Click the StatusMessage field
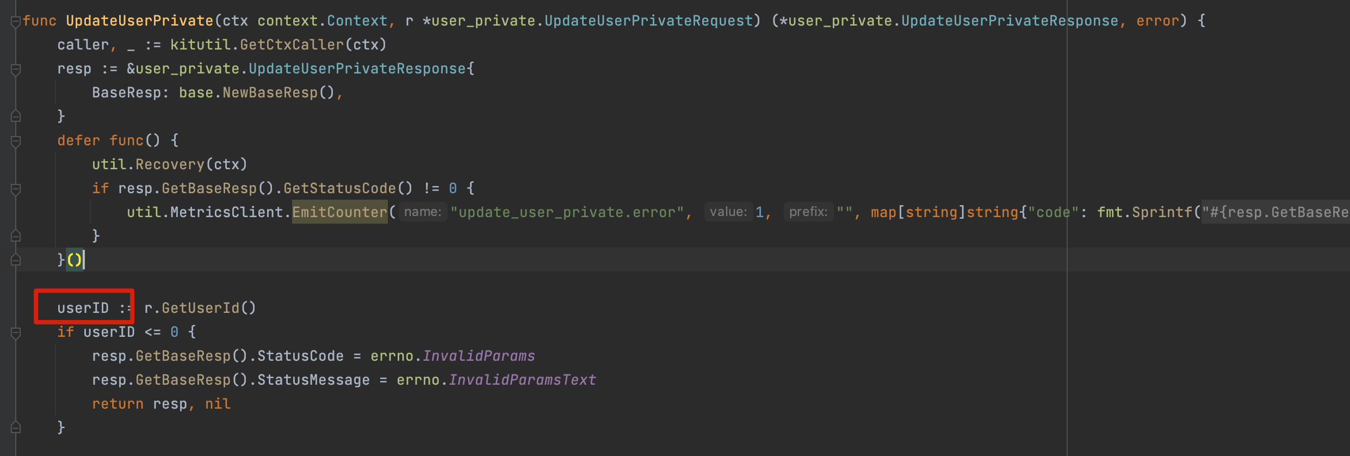Image resolution: width=1350 pixels, height=456 pixels. pyautogui.click(x=313, y=380)
